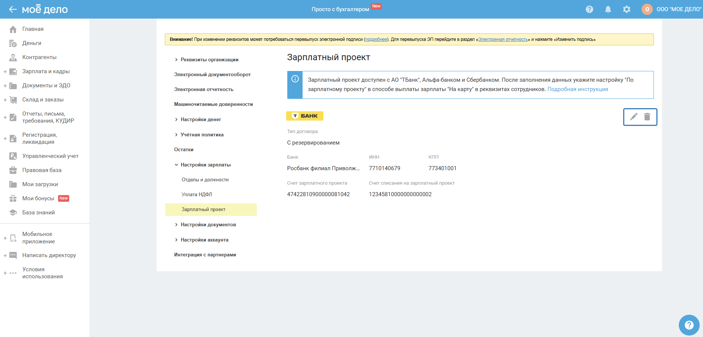Click the Зарплата и кадры icon
The height and width of the screenshot is (337, 703).
coord(13,71)
